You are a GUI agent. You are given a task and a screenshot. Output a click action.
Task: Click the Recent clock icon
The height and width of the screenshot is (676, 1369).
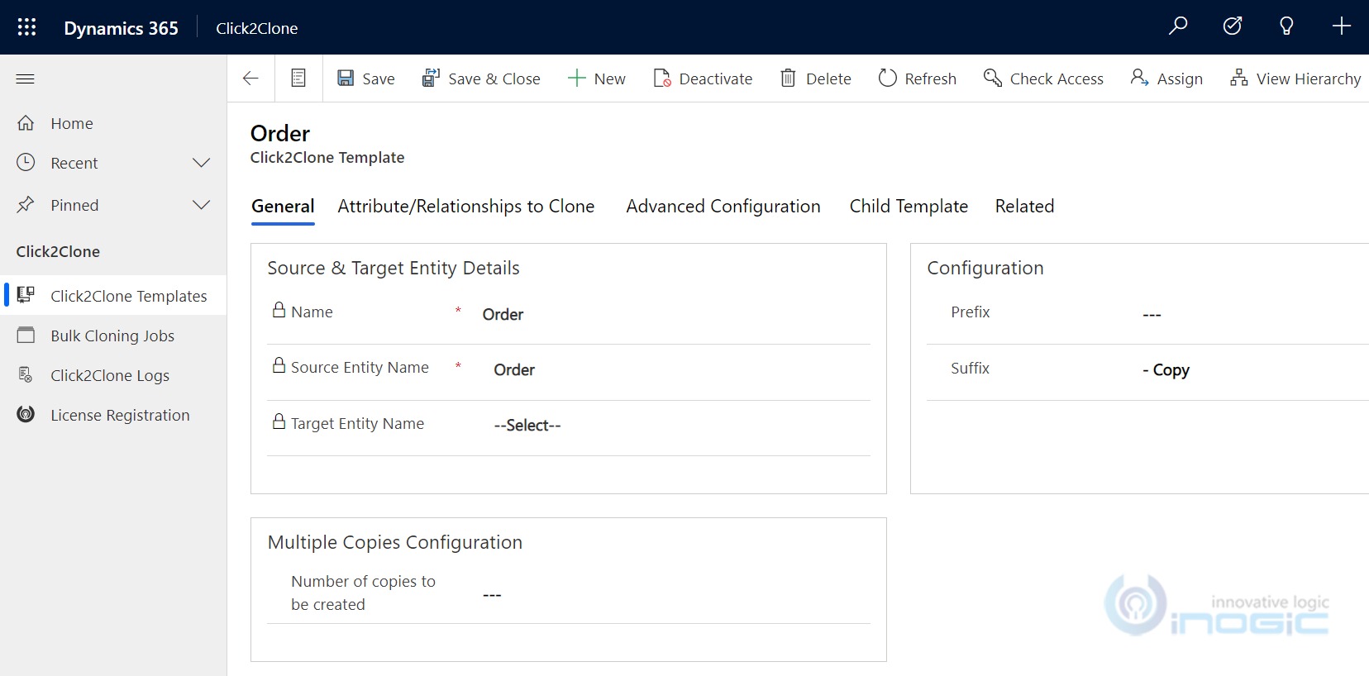[26, 162]
